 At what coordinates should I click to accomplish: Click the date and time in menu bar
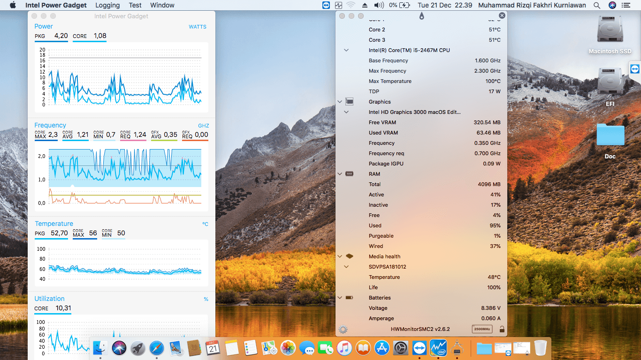(x=445, y=5)
